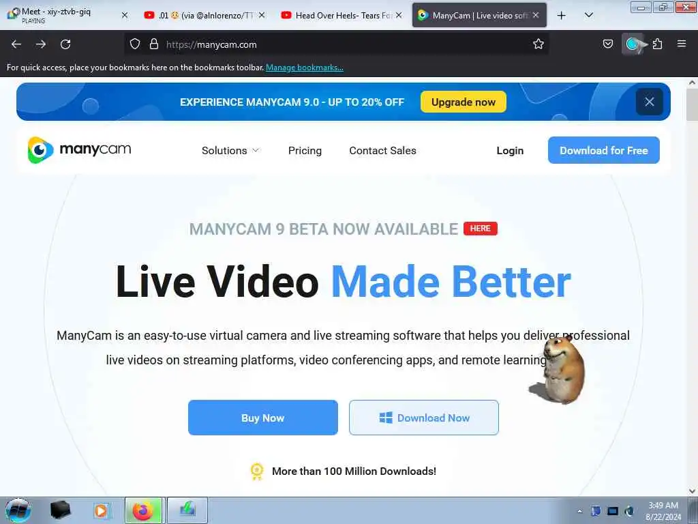The image size is (698, 524).
Task: Click the Buy Now button
Action: (x=262, y=418)
